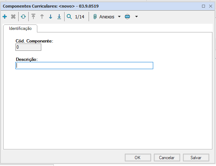Close the Componentes Curriculares window
Screen dimensions: 216x166
point(210,6)
